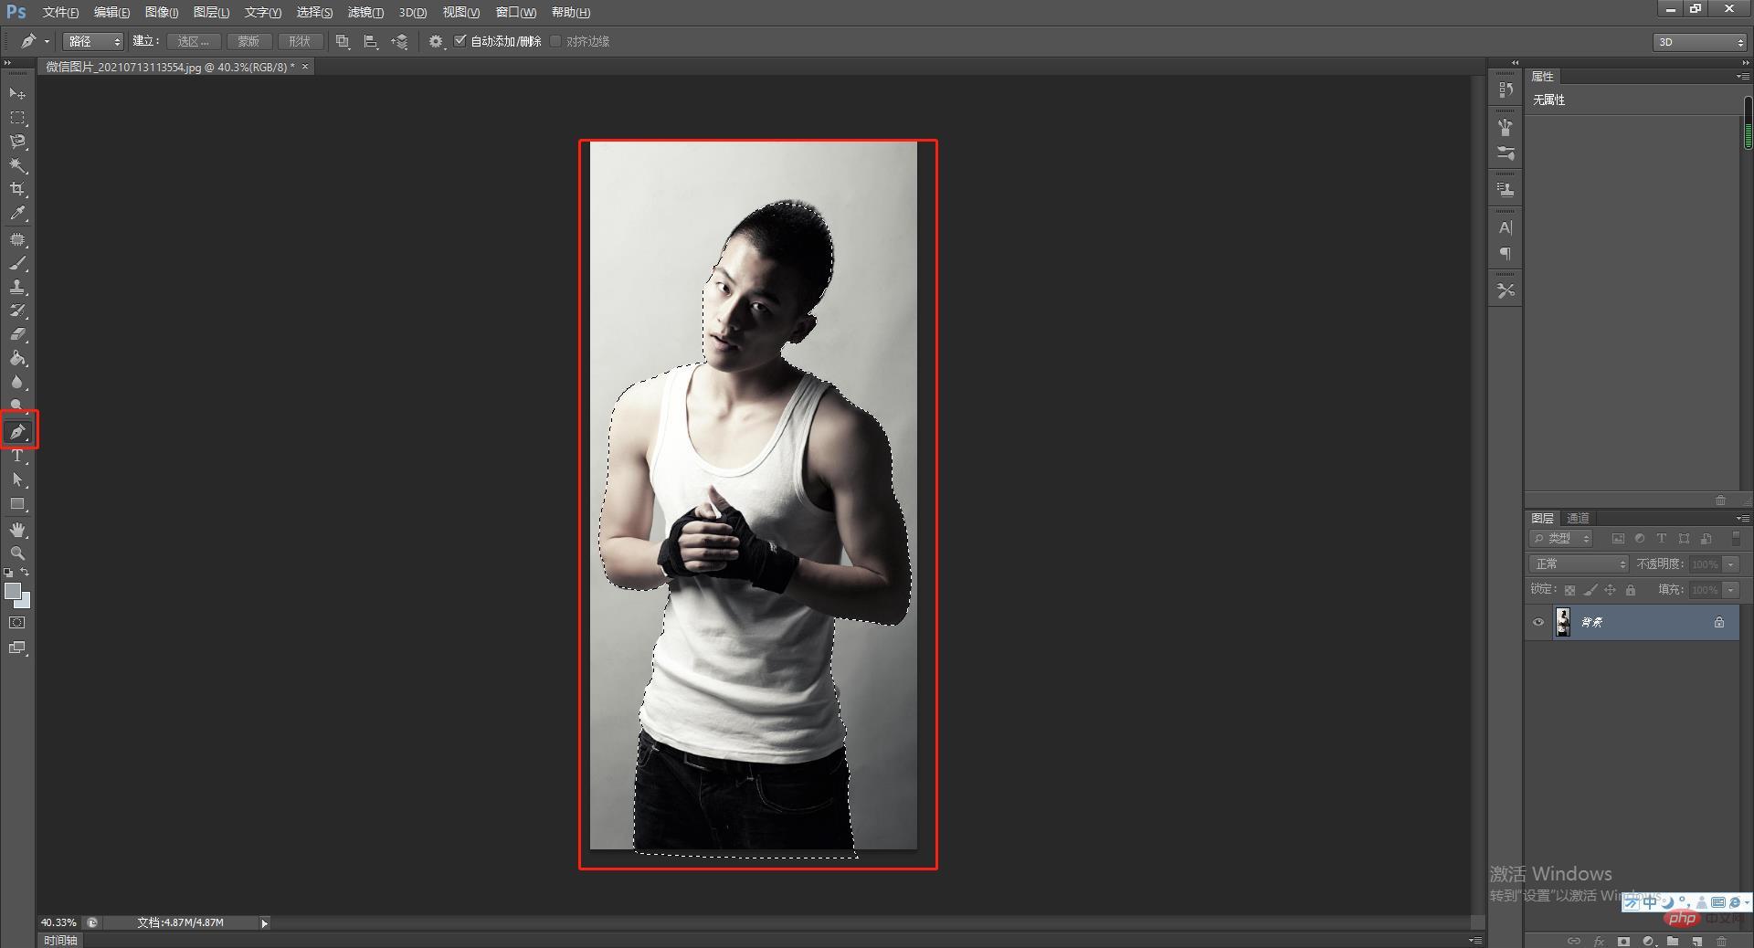Screen dimensions: 1754x948
Task: Select the Rectangular Marquee tool
Action: click(17, 118)
